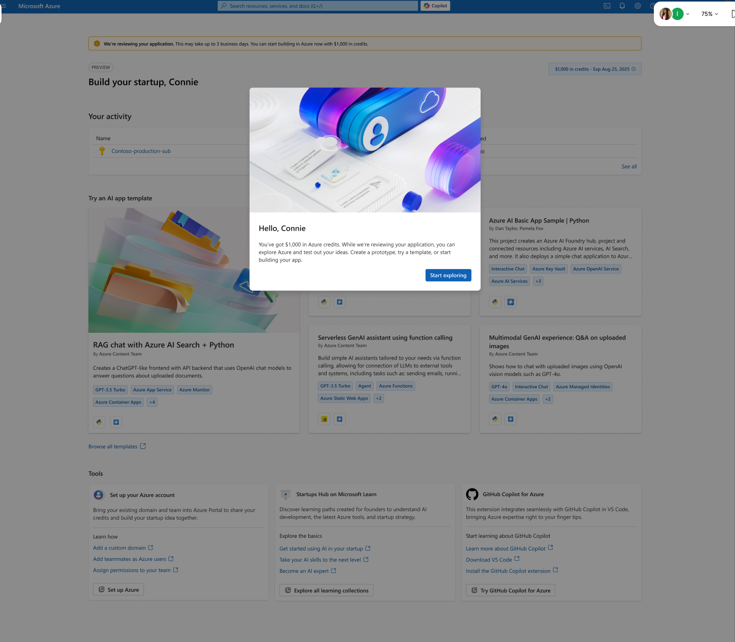
Task: Open the notifications bell
Action: (x=622, y=6)
